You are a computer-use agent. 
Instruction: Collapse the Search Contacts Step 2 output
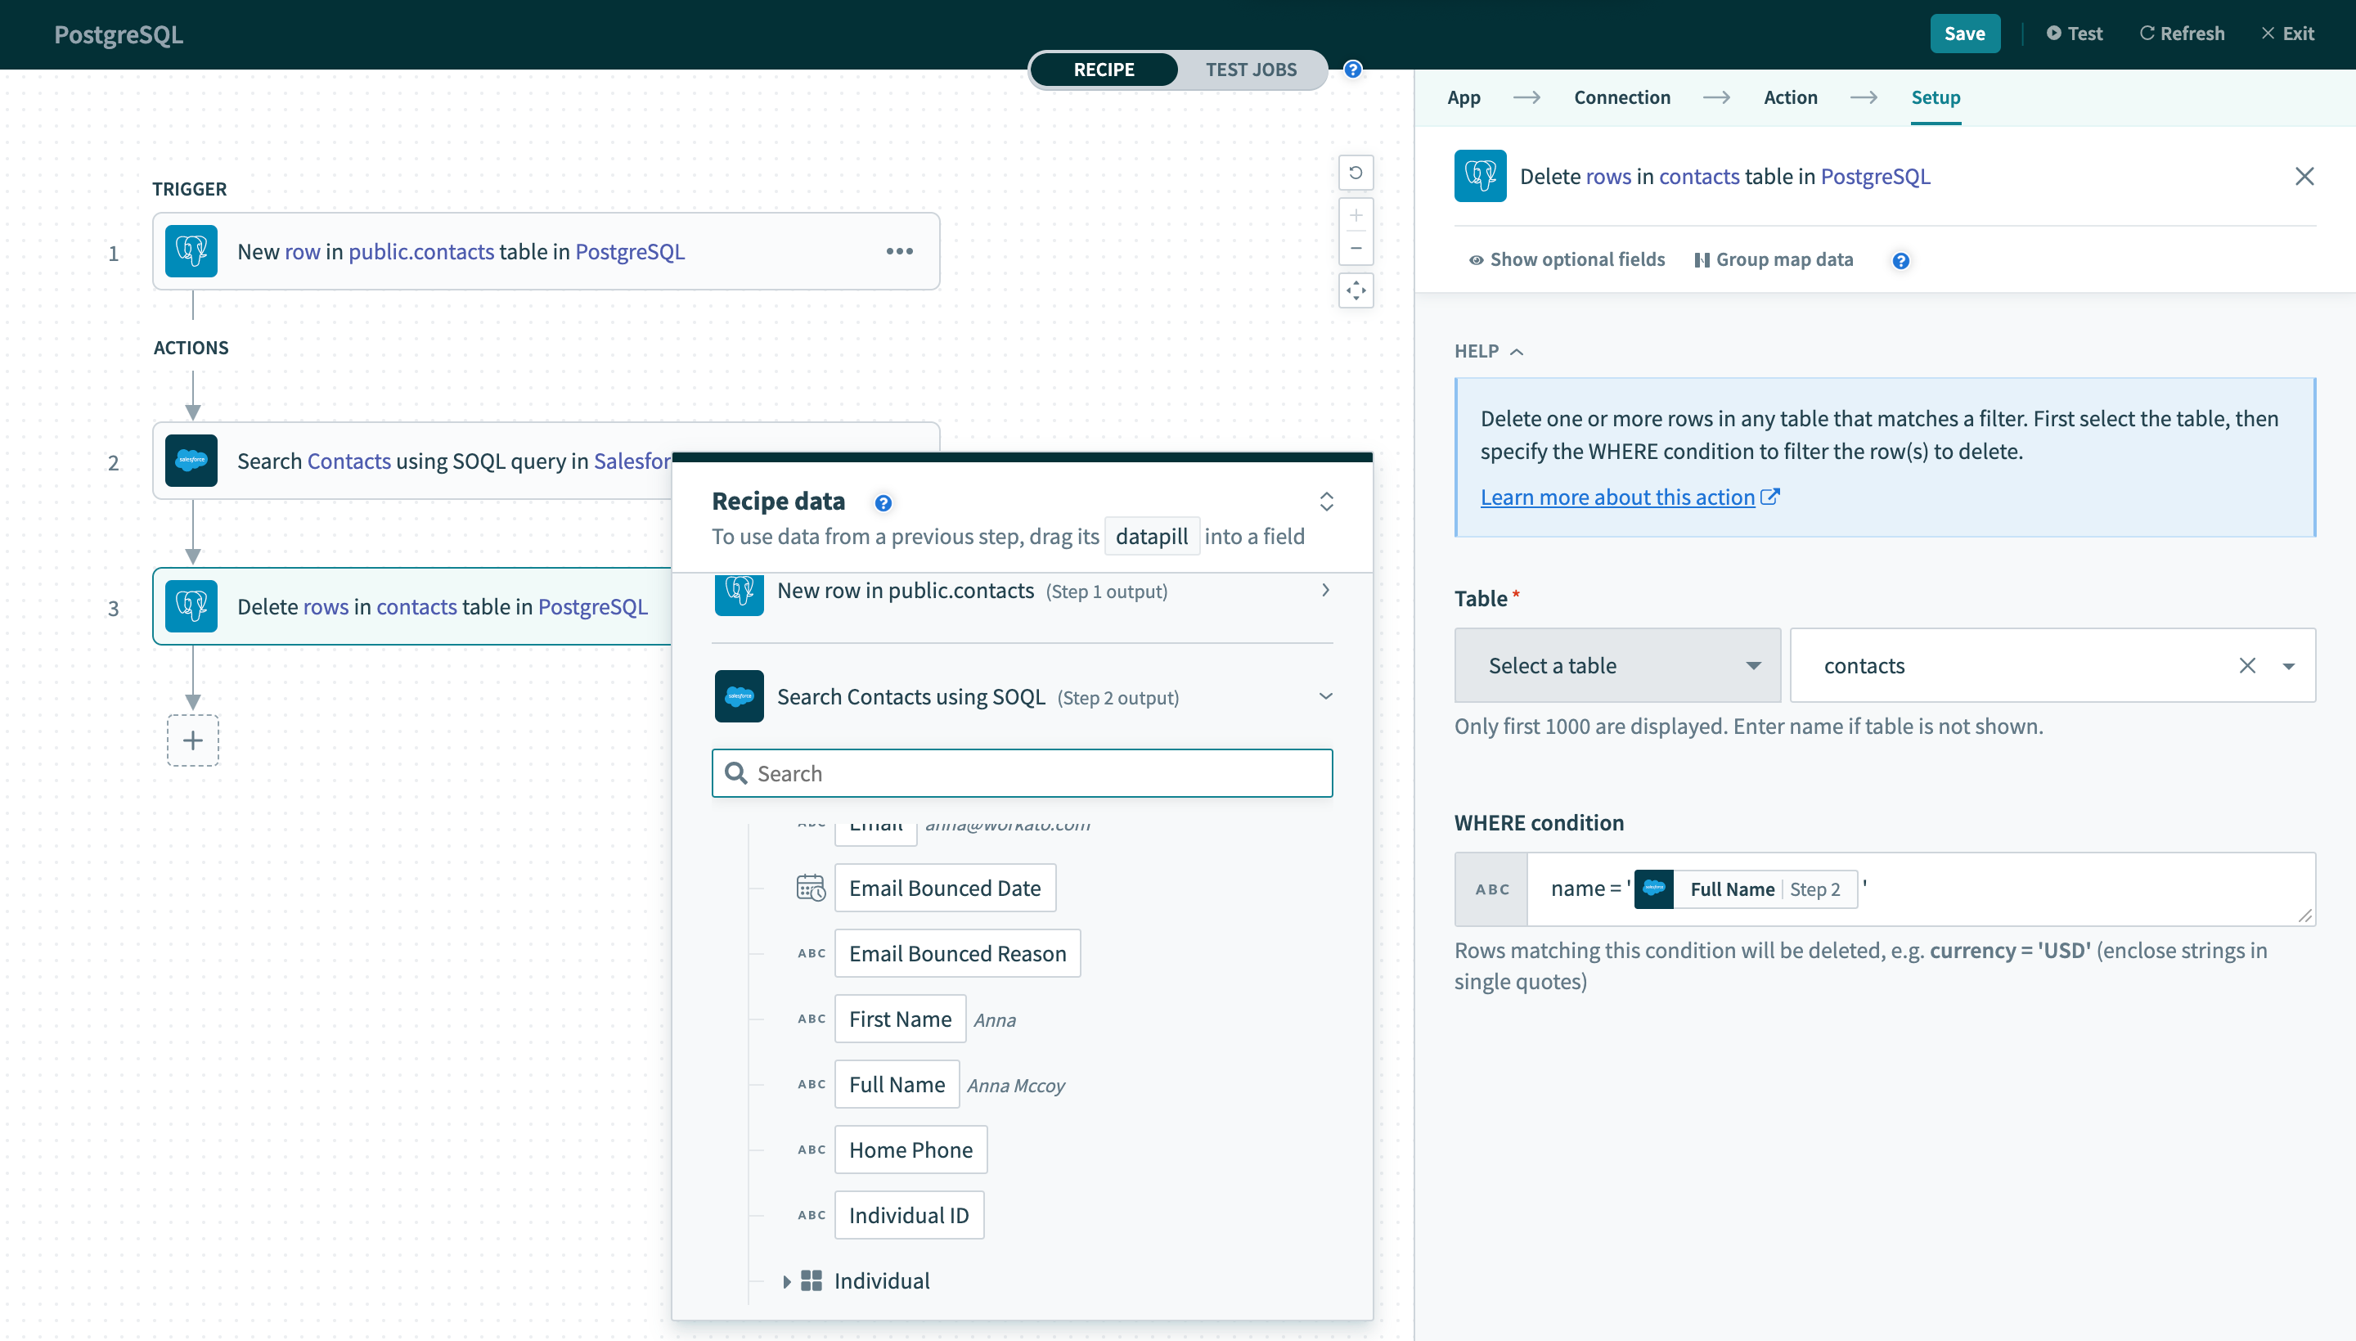pos(1325,696)
